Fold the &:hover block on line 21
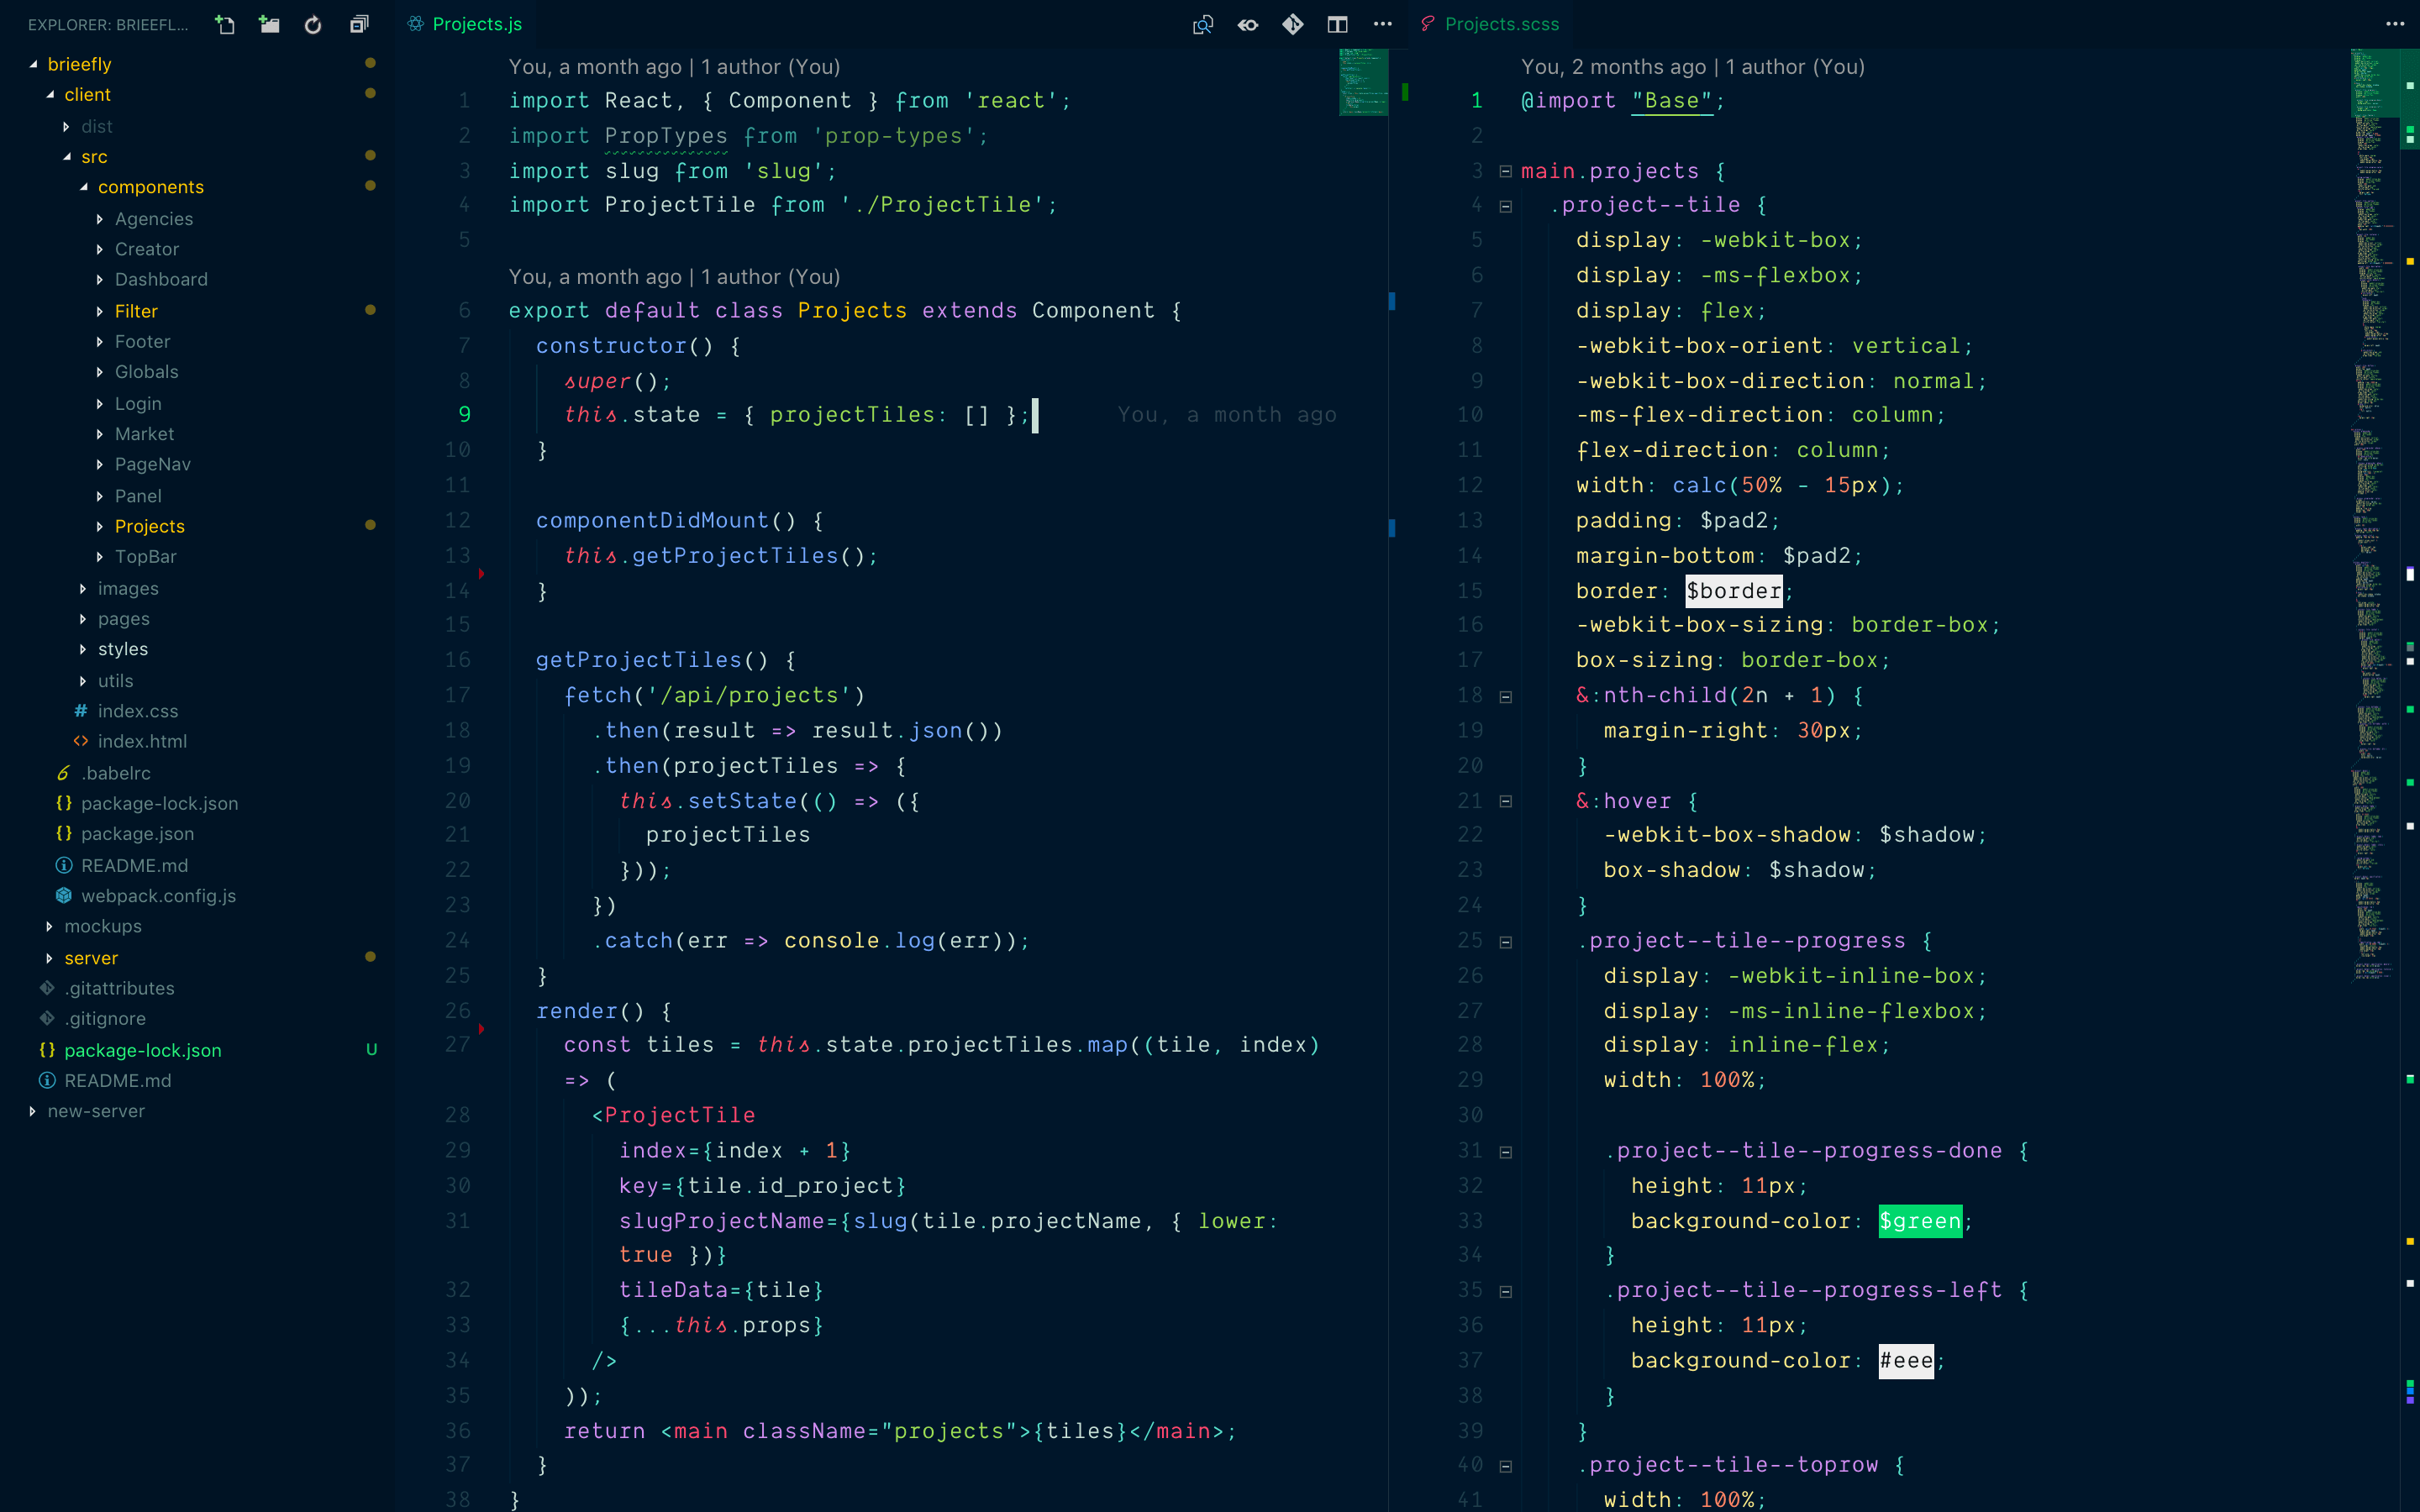Viewport: 2420px width, 1512px height. (1505, 801)
